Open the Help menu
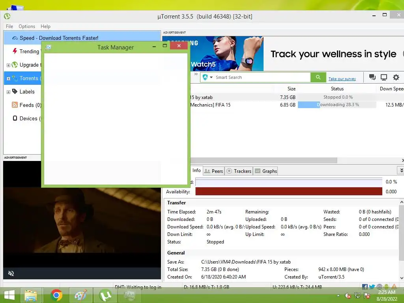Screen dimensions: 404x303 [45, 26]
